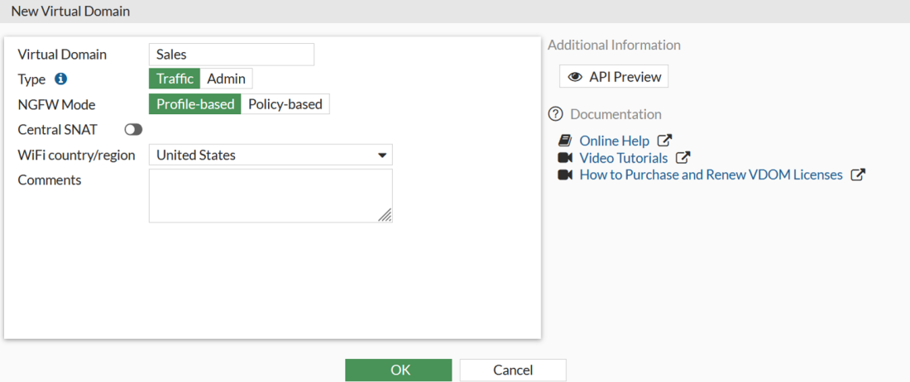Choose Profile-based NGFW Mode
The height and width of the screenshot is (382, 910).
pyautogui.click(x=195, y=104)
